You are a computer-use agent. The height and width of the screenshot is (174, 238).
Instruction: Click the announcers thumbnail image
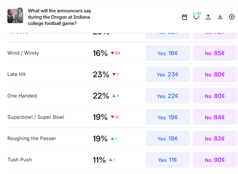tap(15, 15)
